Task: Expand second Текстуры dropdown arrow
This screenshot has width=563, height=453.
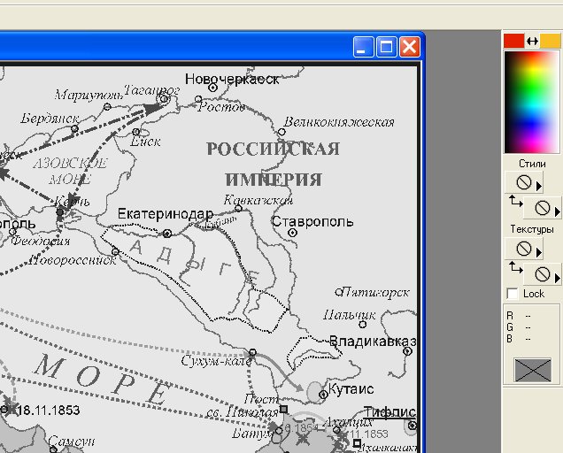Action: click(x=558, y=278)
